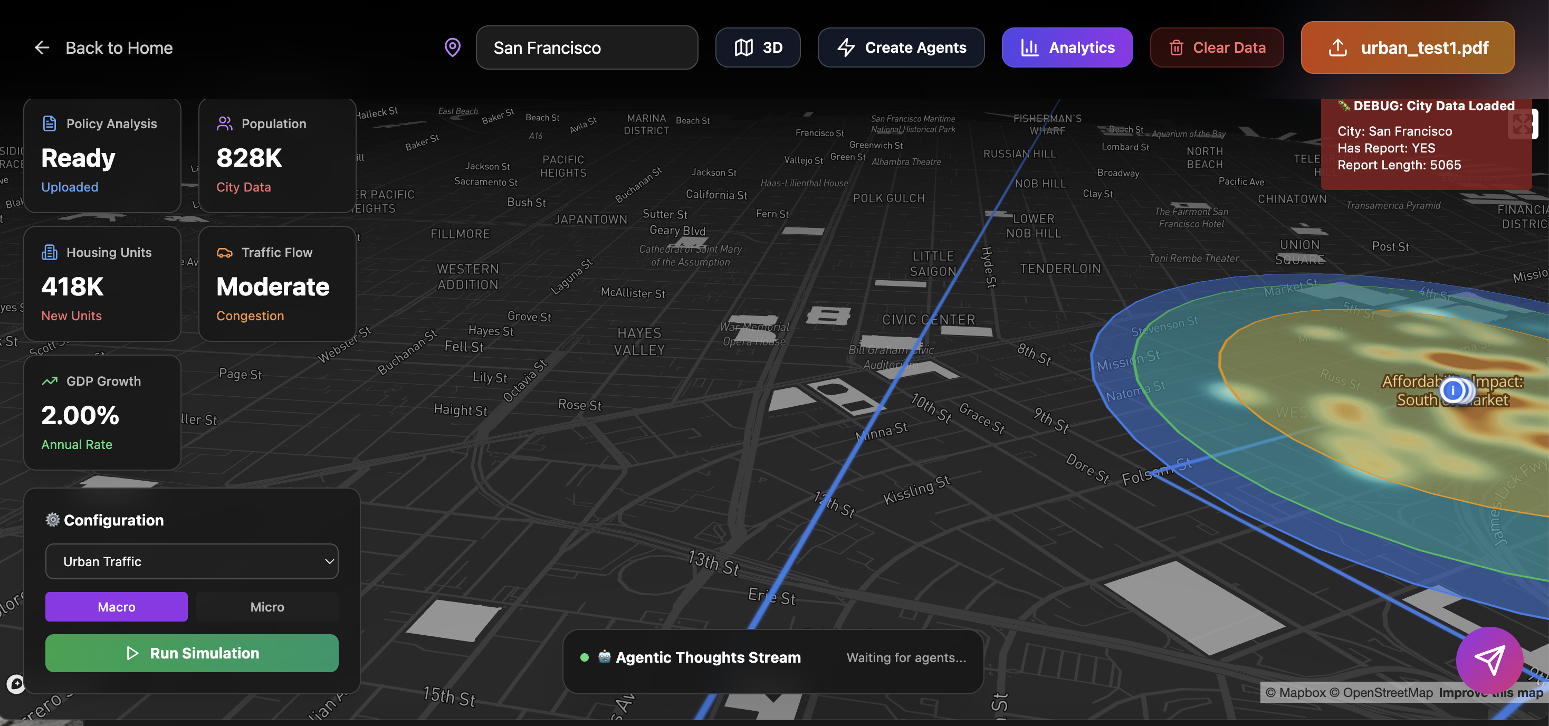Open the Analytics view
The height and width of the screenshot is (726, 1549).
1067,47
